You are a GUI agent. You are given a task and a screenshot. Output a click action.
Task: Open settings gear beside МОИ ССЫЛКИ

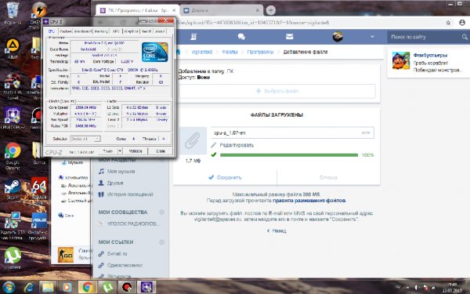pos(161,241)
